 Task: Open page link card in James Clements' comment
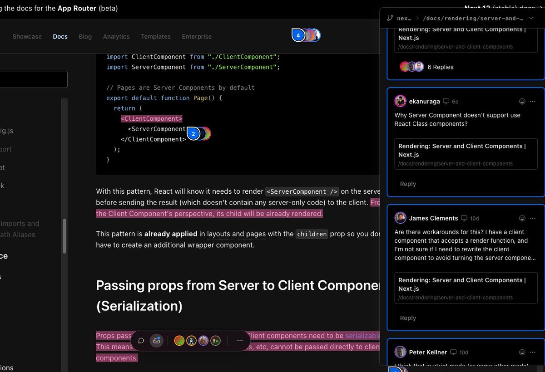tap(466, 288)
